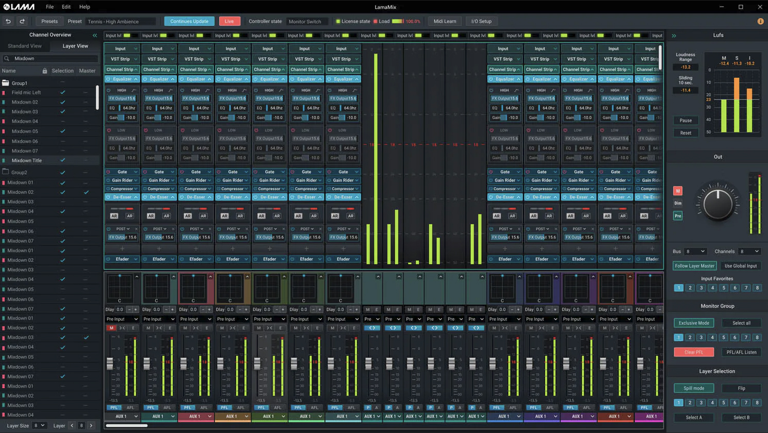Click the first channel's volume fader handle
768x433 pixels.
[x=110, y=363]
